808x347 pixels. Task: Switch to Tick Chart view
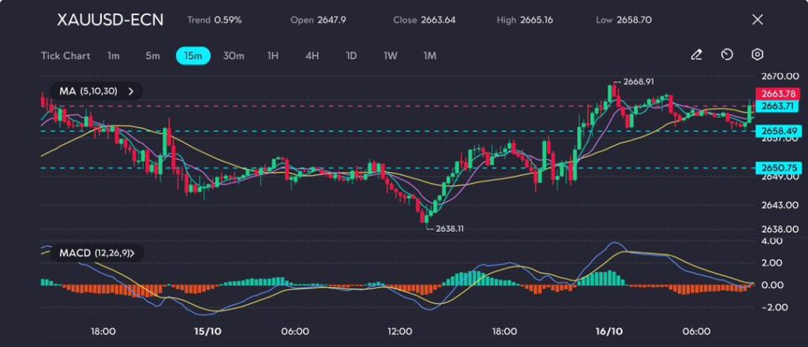pyautogui.click(x=65, y=56)
